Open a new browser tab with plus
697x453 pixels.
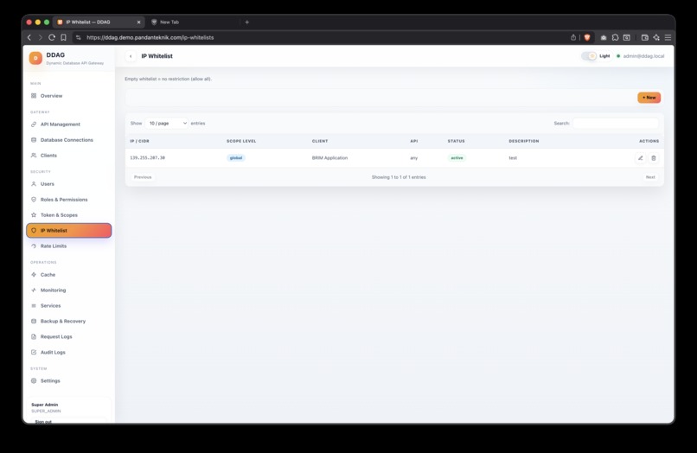(247, 22)
